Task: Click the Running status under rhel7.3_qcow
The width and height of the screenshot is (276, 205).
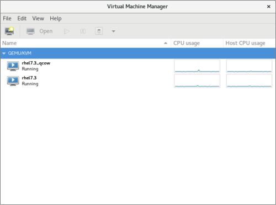Action: (x=30, y=69)
